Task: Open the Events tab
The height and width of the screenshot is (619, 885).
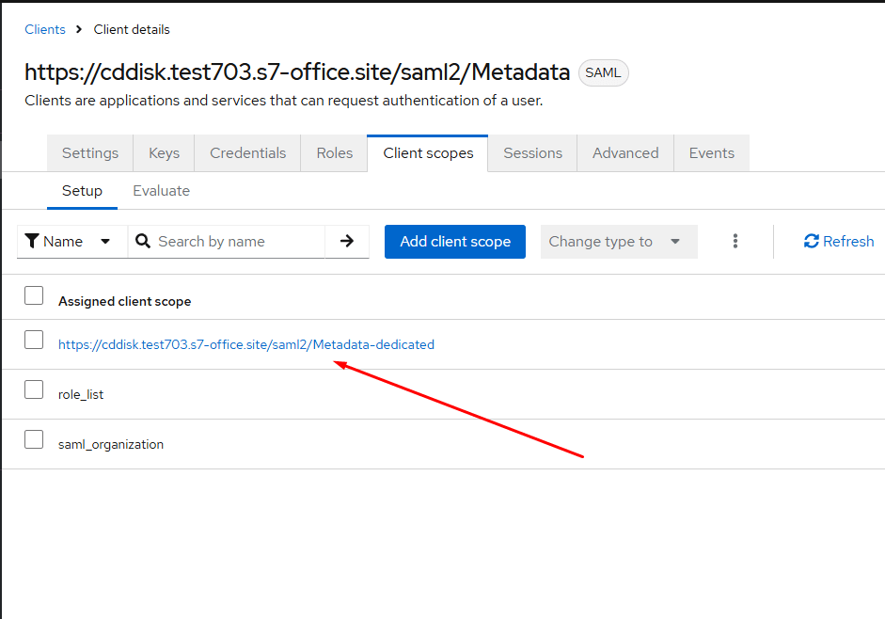Action: coord(712,153)
